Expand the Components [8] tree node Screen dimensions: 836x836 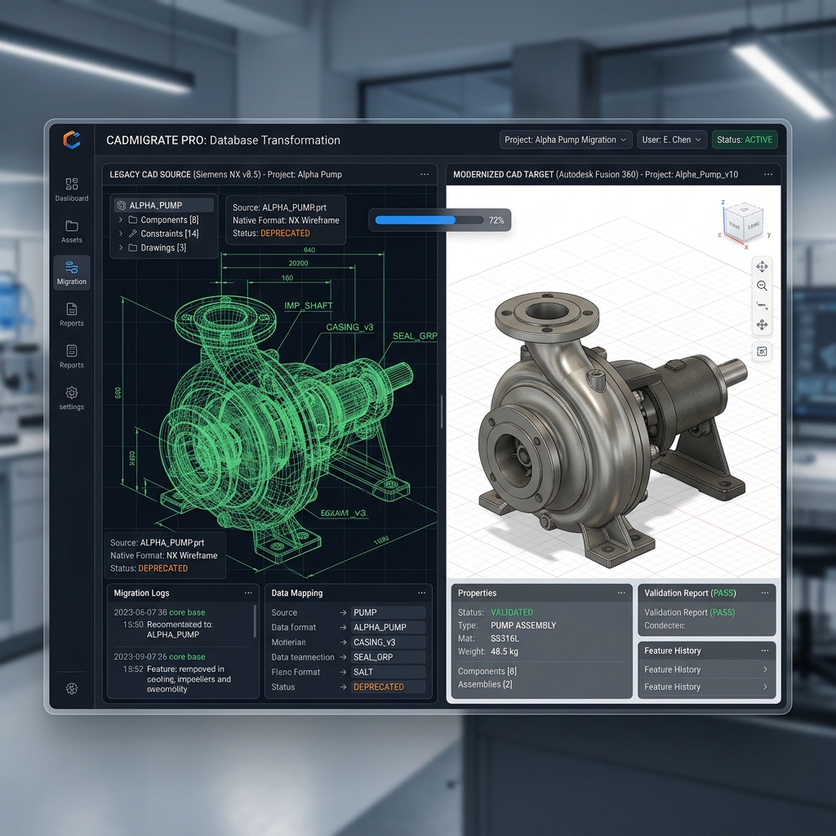point(121,220)
